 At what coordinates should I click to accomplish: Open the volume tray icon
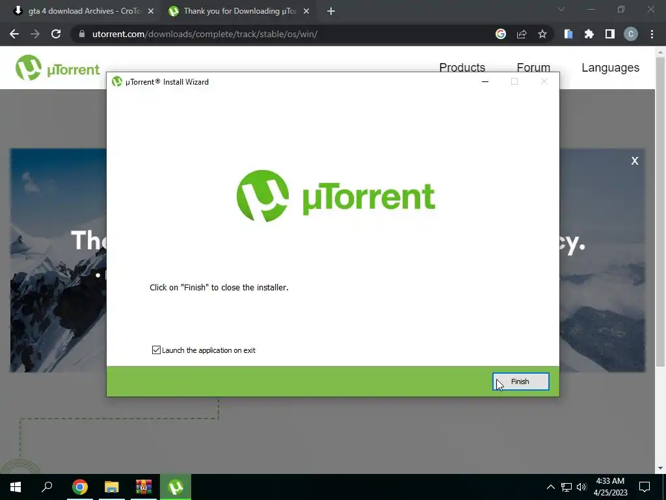581,487
